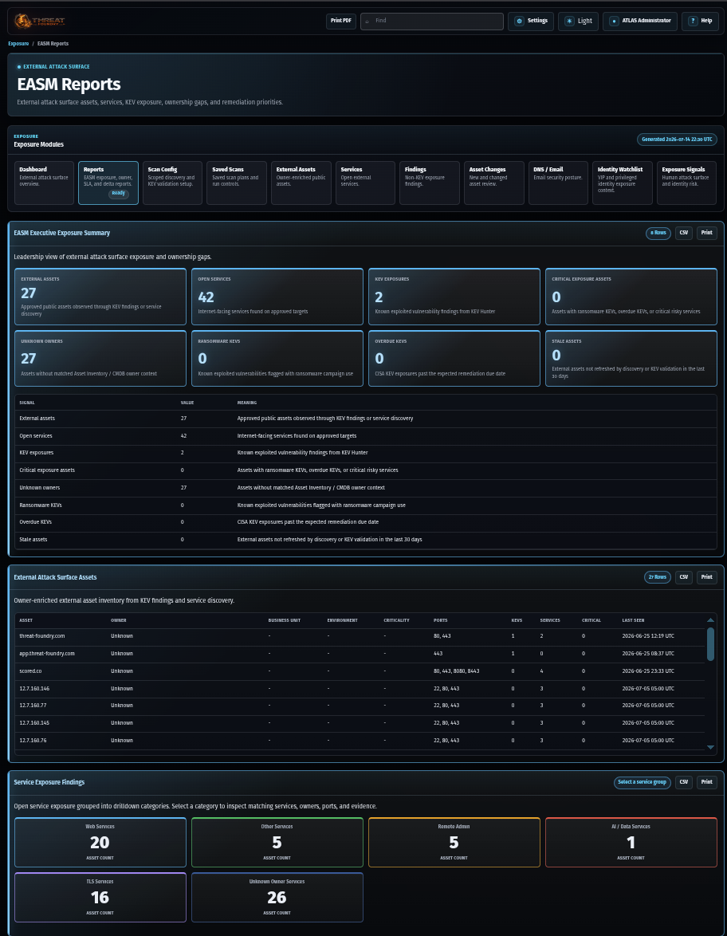Click the app.threat-foundry.com asset row

[360, 654]
